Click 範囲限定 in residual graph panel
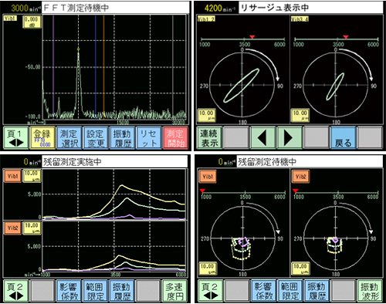The height and width of the screenshot is (304, 386). pos(96,291)
